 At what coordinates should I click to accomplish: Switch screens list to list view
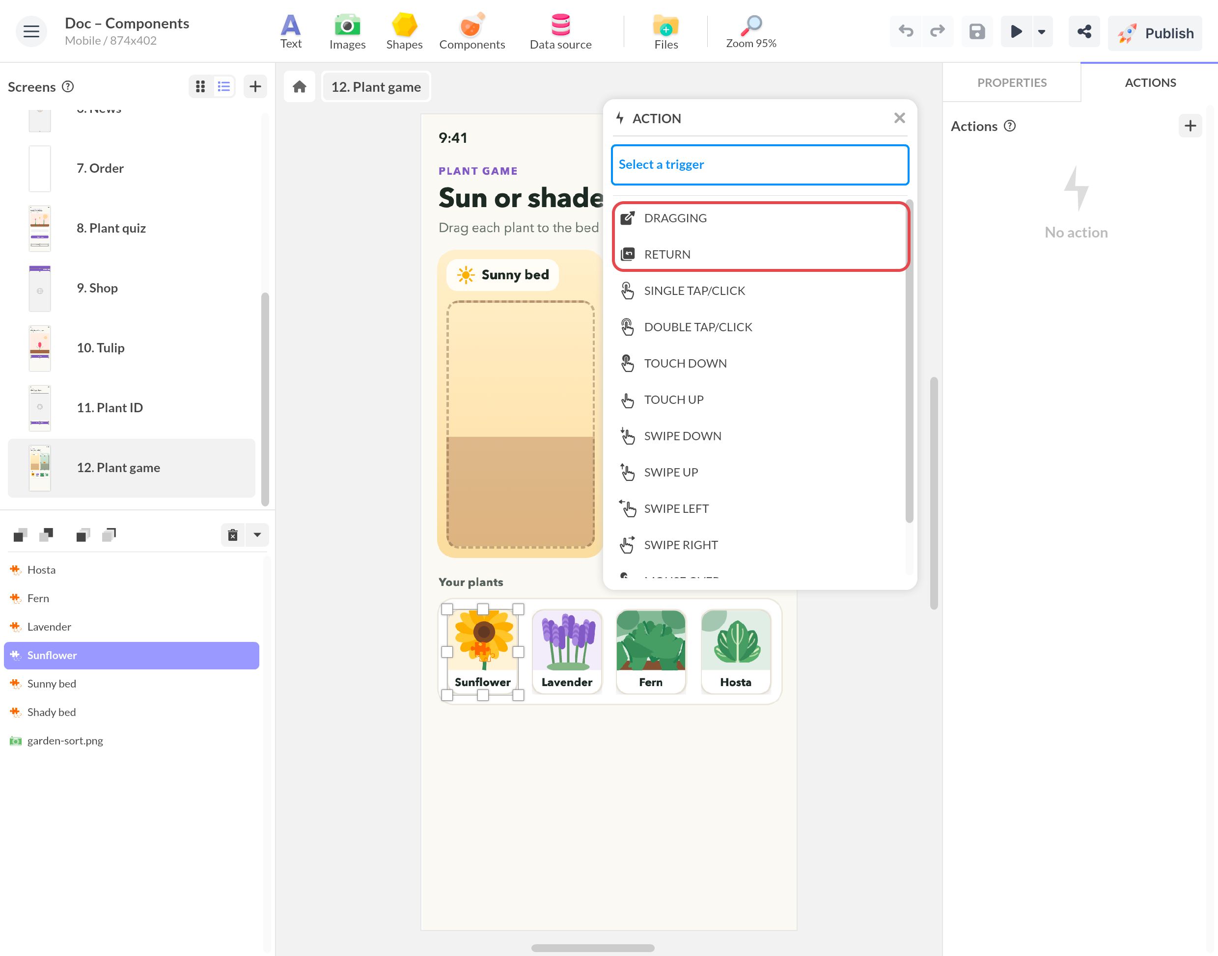point(224,86)
